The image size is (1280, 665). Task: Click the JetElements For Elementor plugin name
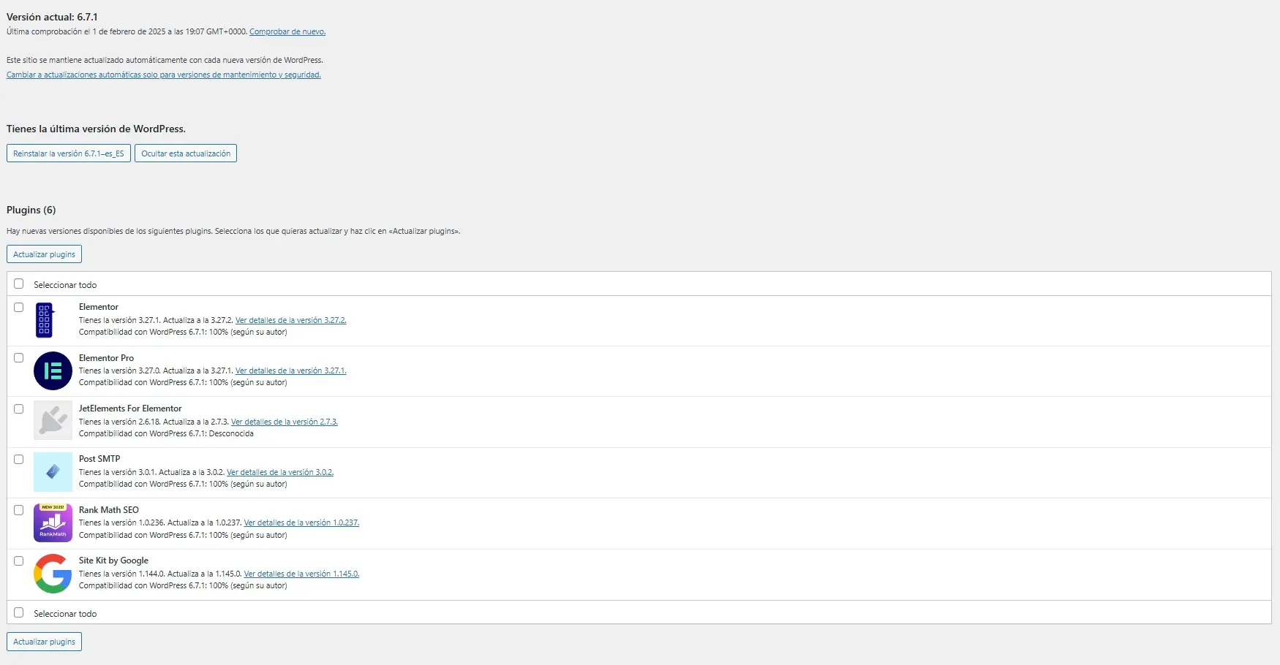pyautogui.click(x=130, y=408)
